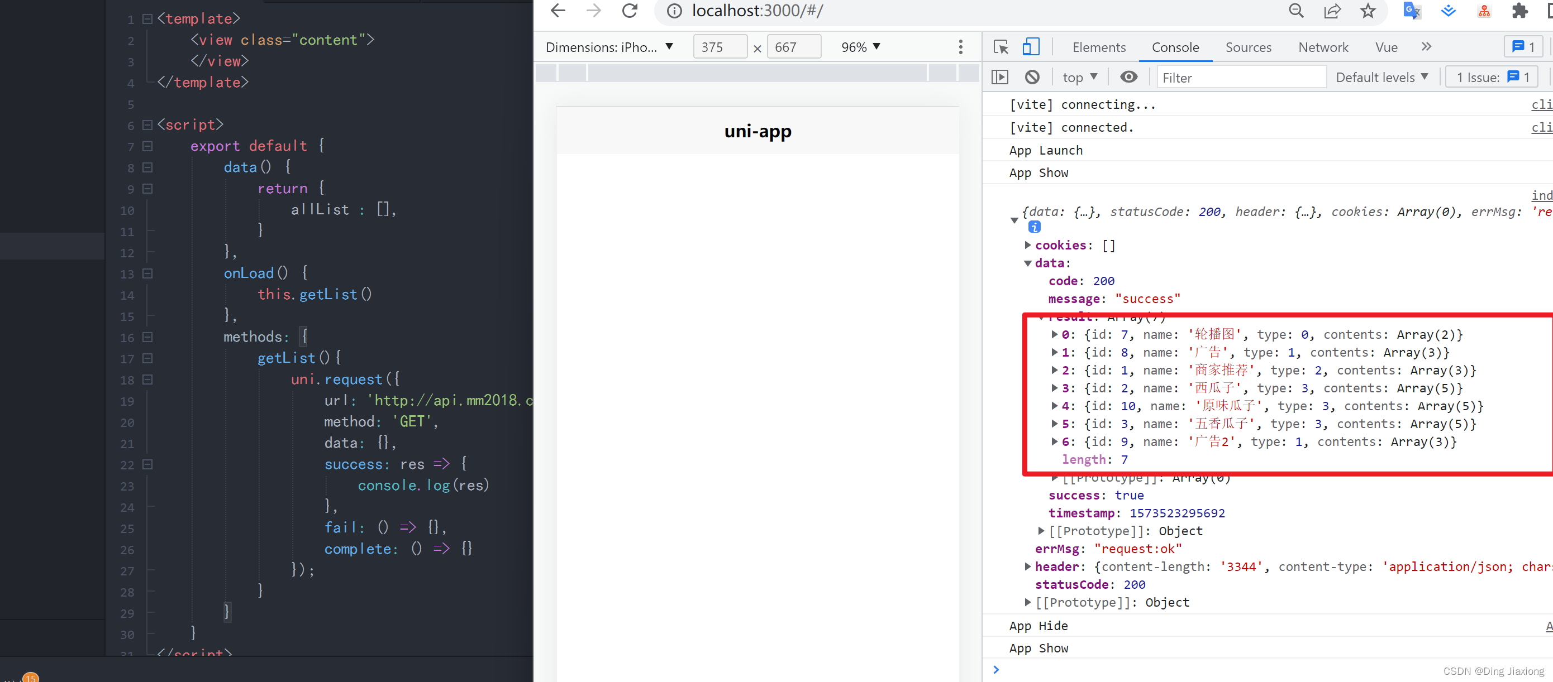Open the 96% zoom level dropdown
The width and height of the screenshot is (1553, 682).
point(860,47)
